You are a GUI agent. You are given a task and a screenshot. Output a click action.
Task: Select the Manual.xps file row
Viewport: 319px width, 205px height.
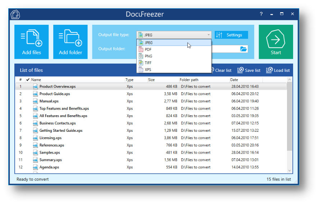pos(49,101)
